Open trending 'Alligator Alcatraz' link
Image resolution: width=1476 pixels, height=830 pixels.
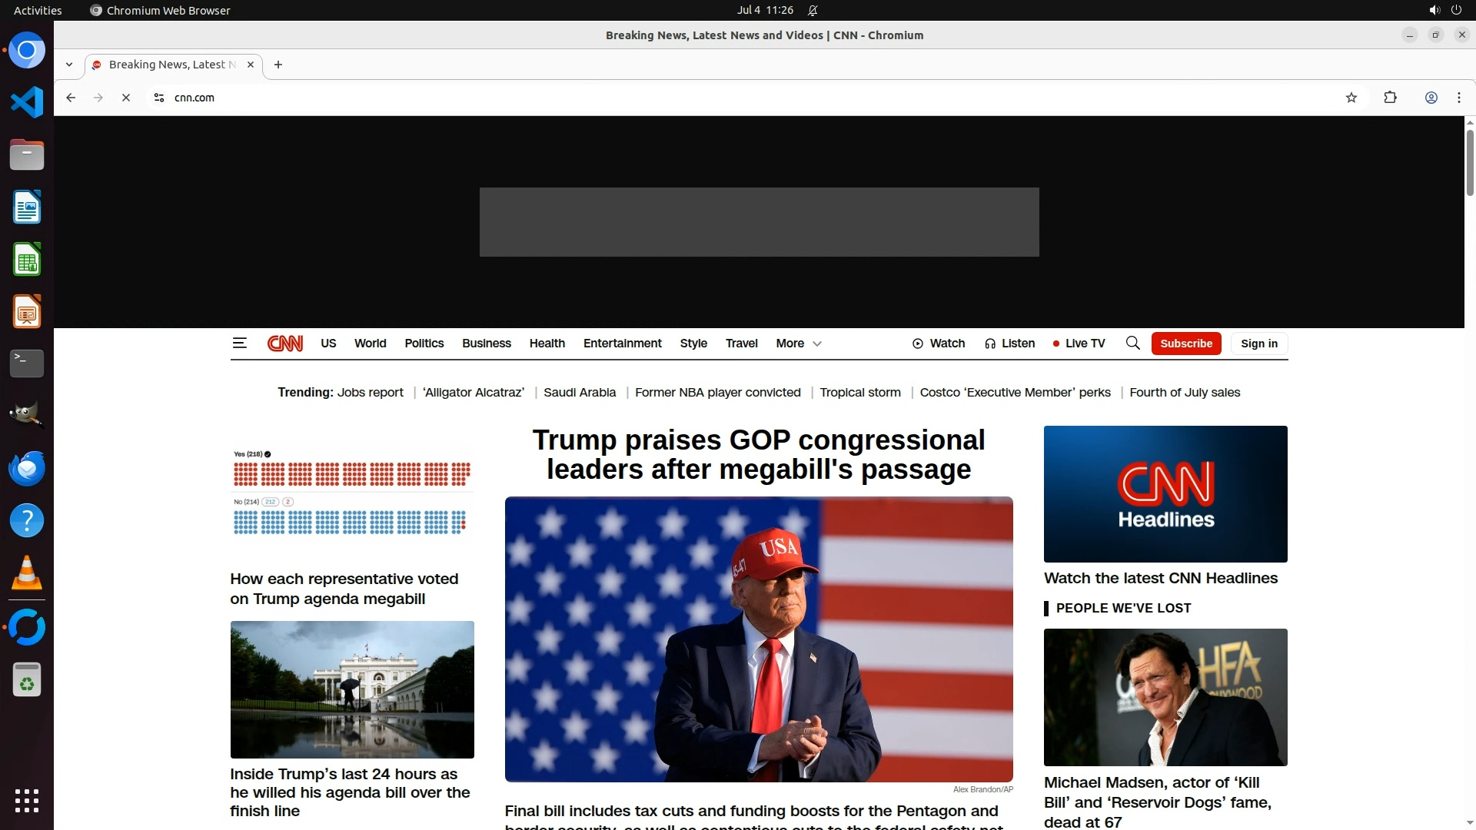coord(474,393)
